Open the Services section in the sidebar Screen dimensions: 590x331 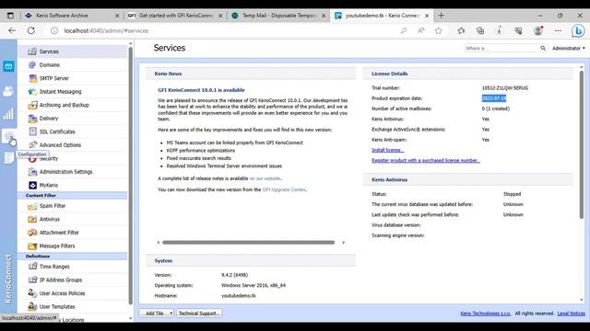(x=73, y=51)
